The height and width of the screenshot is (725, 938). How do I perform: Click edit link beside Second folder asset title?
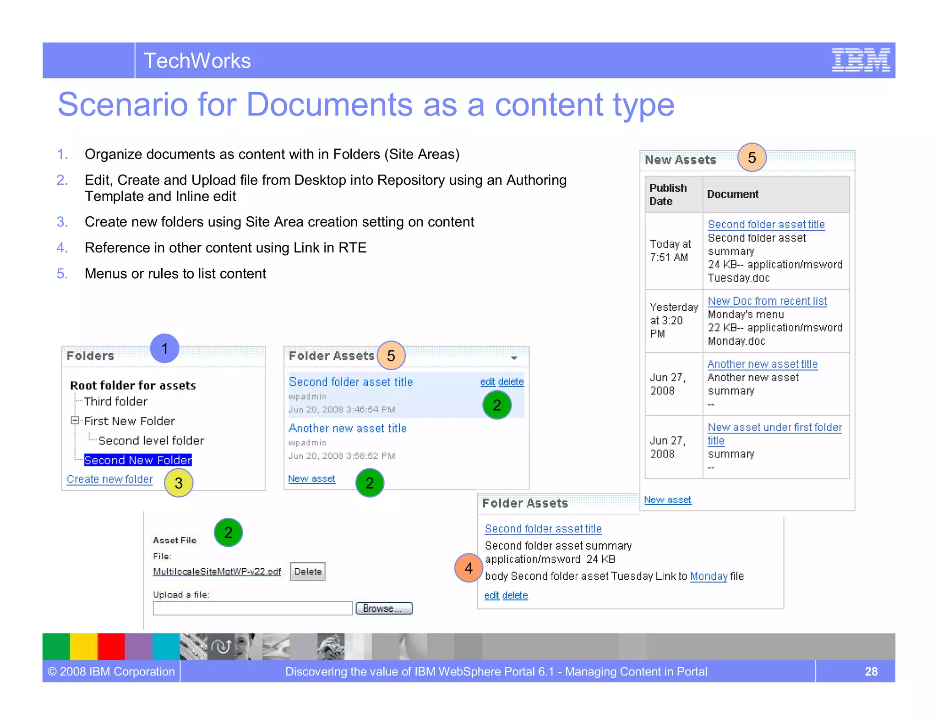click(x=487, y=382)
